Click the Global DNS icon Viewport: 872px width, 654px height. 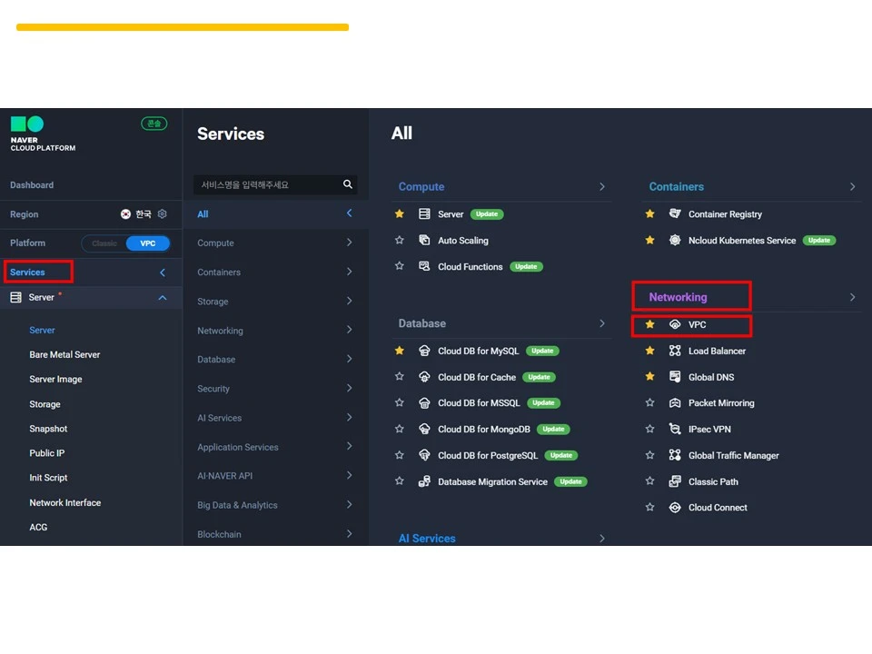(675, 377)
